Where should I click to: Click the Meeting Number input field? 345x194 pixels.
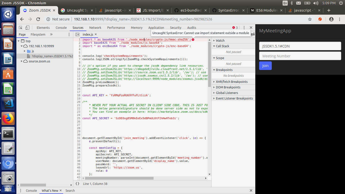(300, 56)
